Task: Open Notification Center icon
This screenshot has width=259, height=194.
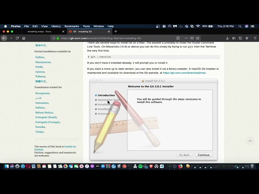Action: click(253, 26)
